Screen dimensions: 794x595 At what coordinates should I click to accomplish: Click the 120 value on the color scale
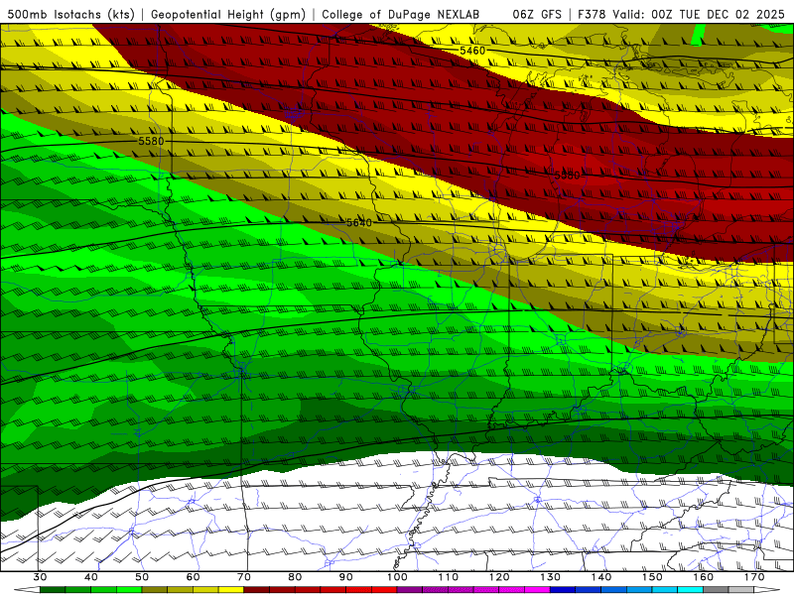[x=499, y=577]
